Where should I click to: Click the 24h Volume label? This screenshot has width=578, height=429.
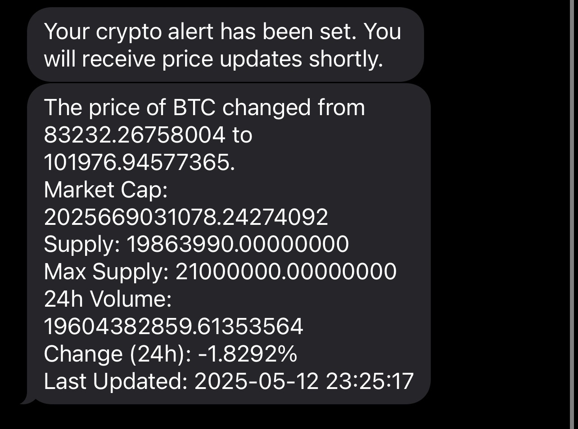click(x=108, y=299)
